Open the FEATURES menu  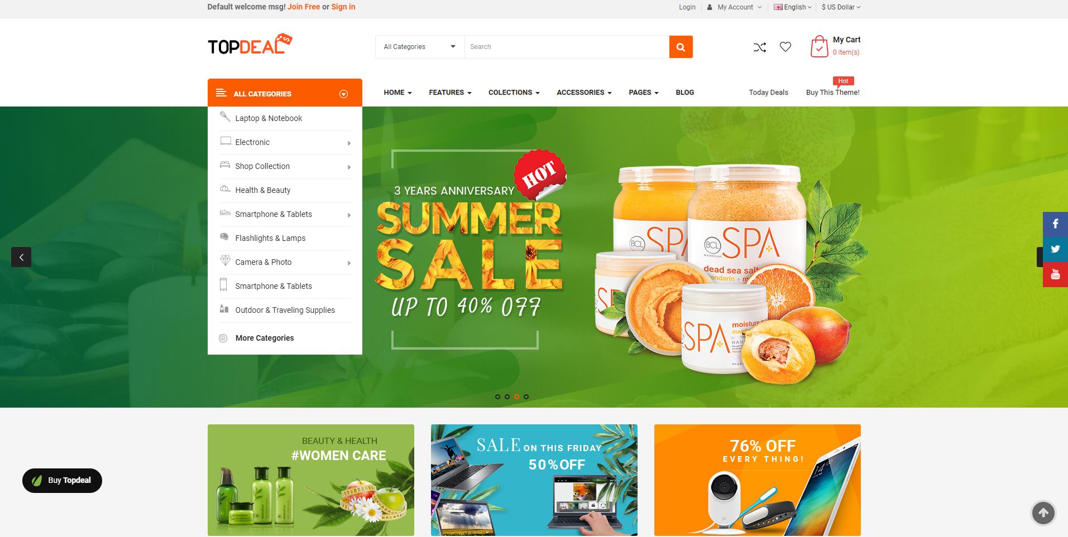450,93
